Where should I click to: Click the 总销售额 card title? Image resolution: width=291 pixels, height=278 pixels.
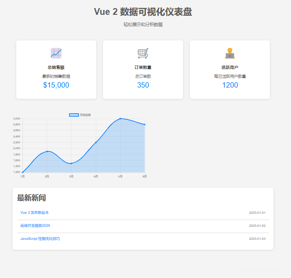point(56,67)
